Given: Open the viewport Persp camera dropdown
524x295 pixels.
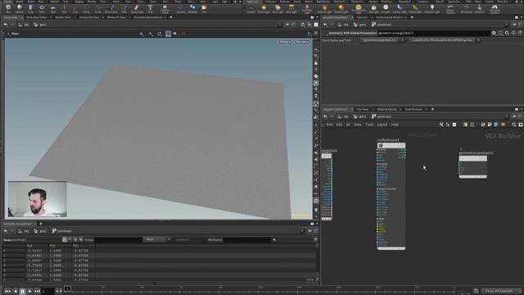Looking at the screenshot, I should (x=285, y=42).
